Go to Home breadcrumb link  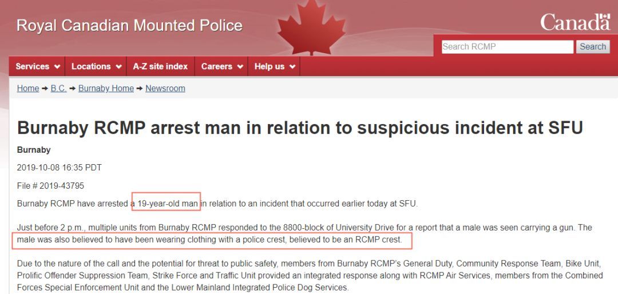[x=28, y=88]
